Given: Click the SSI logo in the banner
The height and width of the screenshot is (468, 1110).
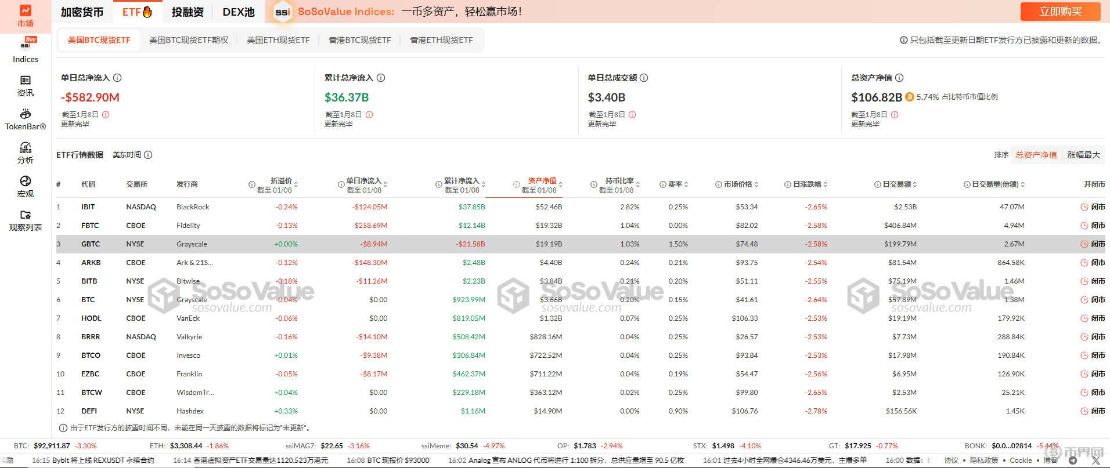Looking at the screenshot, I should (282, 12).
